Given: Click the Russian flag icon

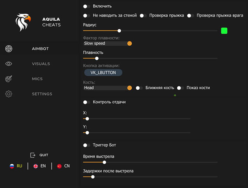Looking at the screenshot, I should pos(12,166).
